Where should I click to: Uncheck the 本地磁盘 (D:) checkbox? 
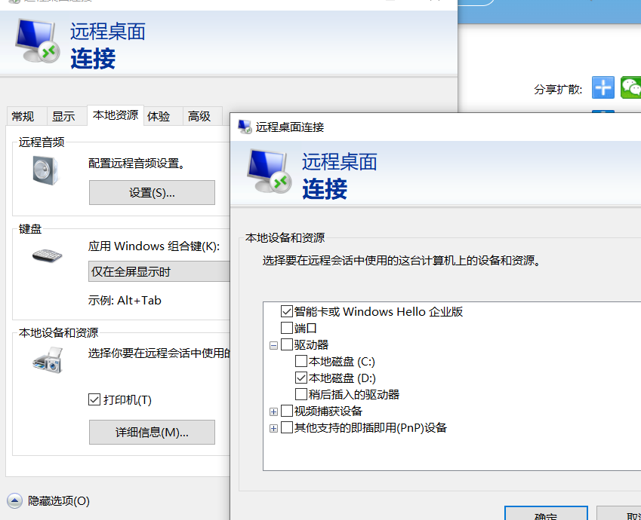coord(301,378)
